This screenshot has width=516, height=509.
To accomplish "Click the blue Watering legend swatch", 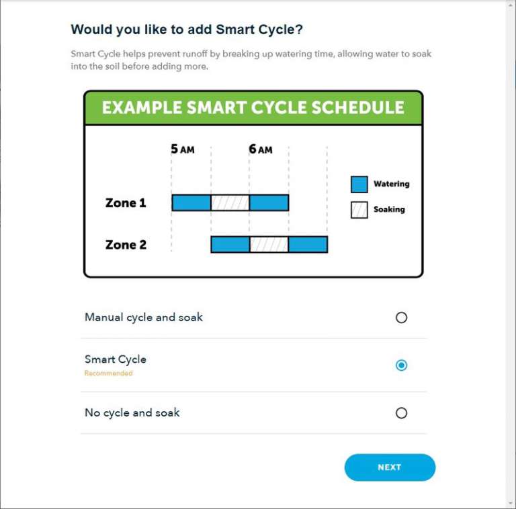I will tap(359, 184).
